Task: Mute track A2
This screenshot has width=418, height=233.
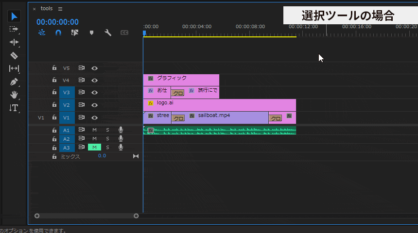Action: pos(94,139)
